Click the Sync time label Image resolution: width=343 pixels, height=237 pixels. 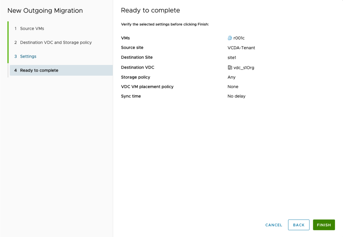click(131, 96)
